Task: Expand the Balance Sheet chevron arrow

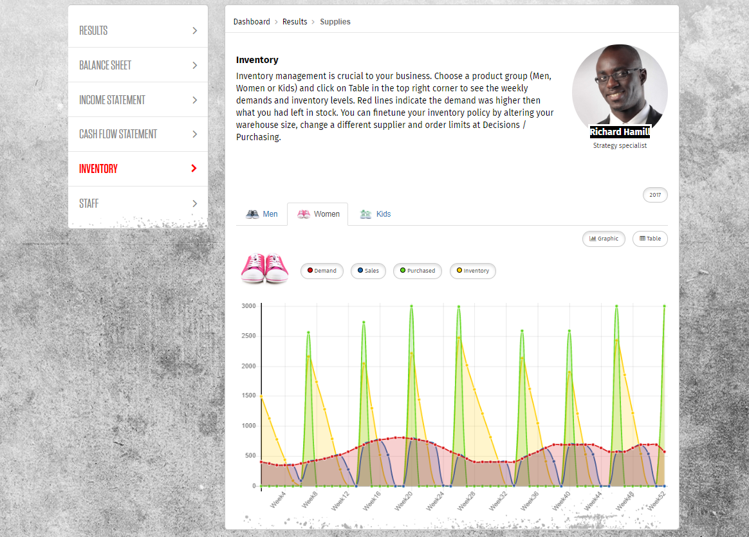Action: [194, 66]
